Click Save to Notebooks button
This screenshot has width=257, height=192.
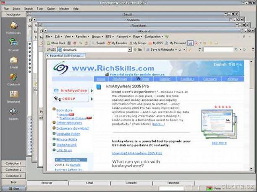(x=160, y=49)
